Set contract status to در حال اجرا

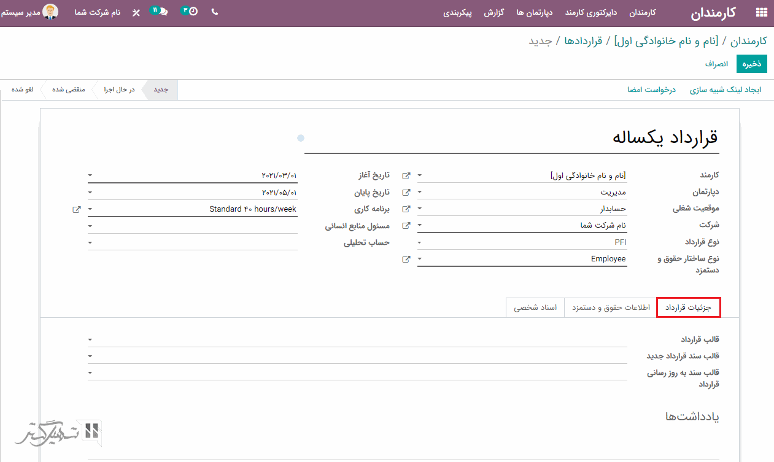[x=119, y=90]
